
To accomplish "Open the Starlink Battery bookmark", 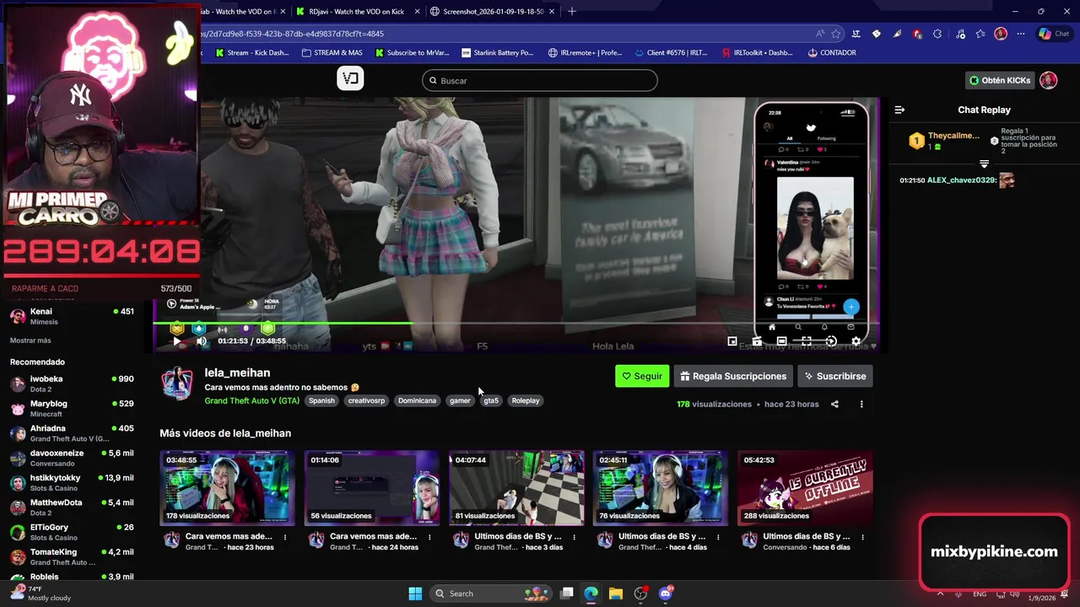I will [x=498, y=52].
